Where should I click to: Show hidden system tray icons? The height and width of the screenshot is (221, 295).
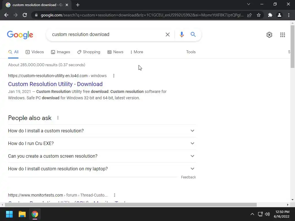point(252,214)
